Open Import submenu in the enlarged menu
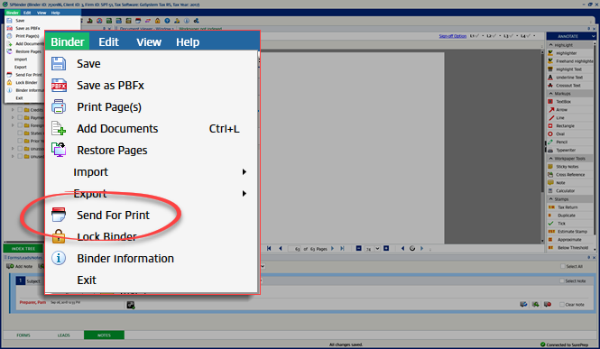600x349 pixels. 152,172
